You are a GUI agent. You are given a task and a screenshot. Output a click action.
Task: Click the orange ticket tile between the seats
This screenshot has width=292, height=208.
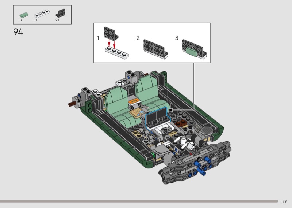(x=134, y=101)
